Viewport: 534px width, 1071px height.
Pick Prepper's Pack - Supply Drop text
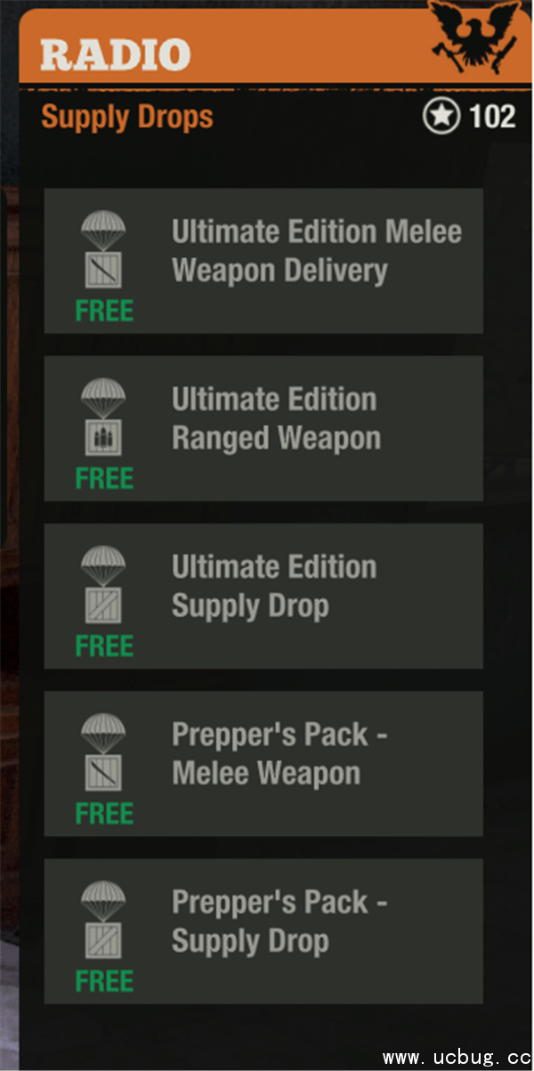pyautogui.click(x=279, y=921)
